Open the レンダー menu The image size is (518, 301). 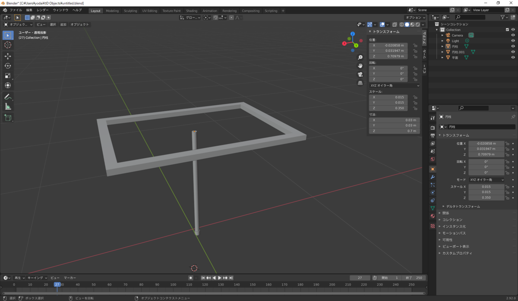pyautogui.click(x=43, y=10)
